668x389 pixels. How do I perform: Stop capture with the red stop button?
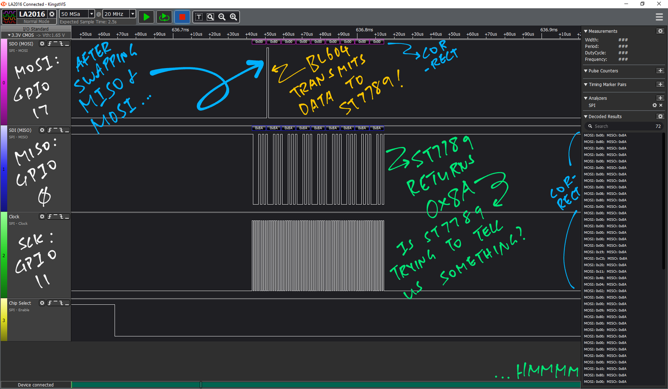click(x=182, y=17)
